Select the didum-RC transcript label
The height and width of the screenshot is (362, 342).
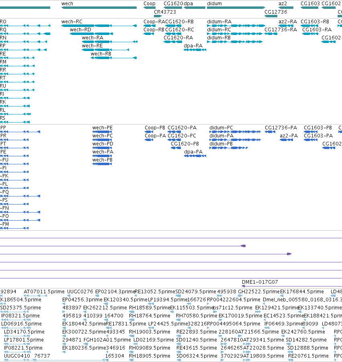tap(219, 30)
